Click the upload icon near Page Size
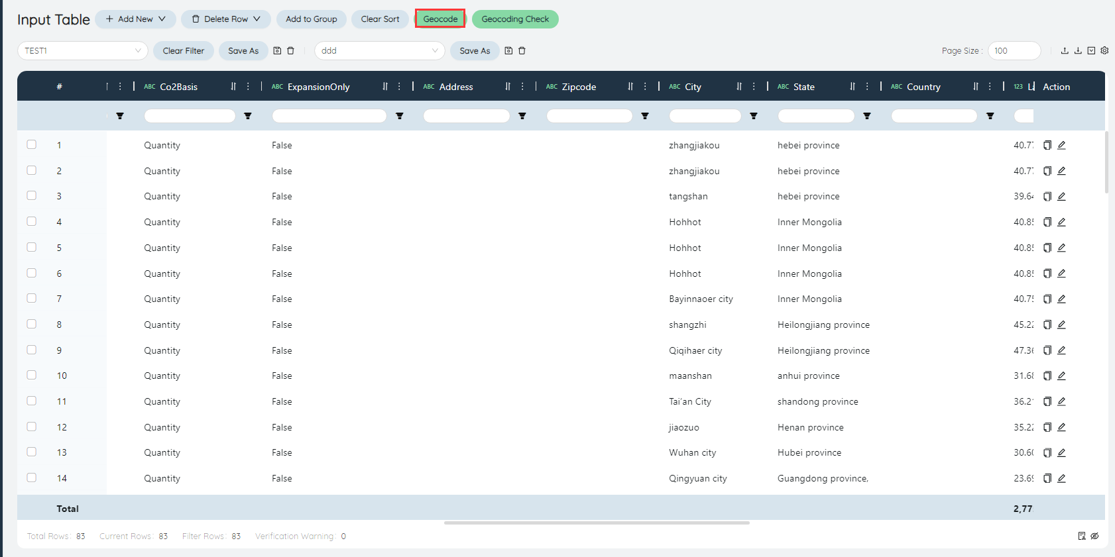Viewport: 1115px width, 557px height. point(1065,50)
